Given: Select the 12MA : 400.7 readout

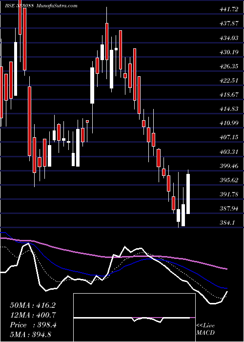Looking at the screenshot, I should pos(33,315).
